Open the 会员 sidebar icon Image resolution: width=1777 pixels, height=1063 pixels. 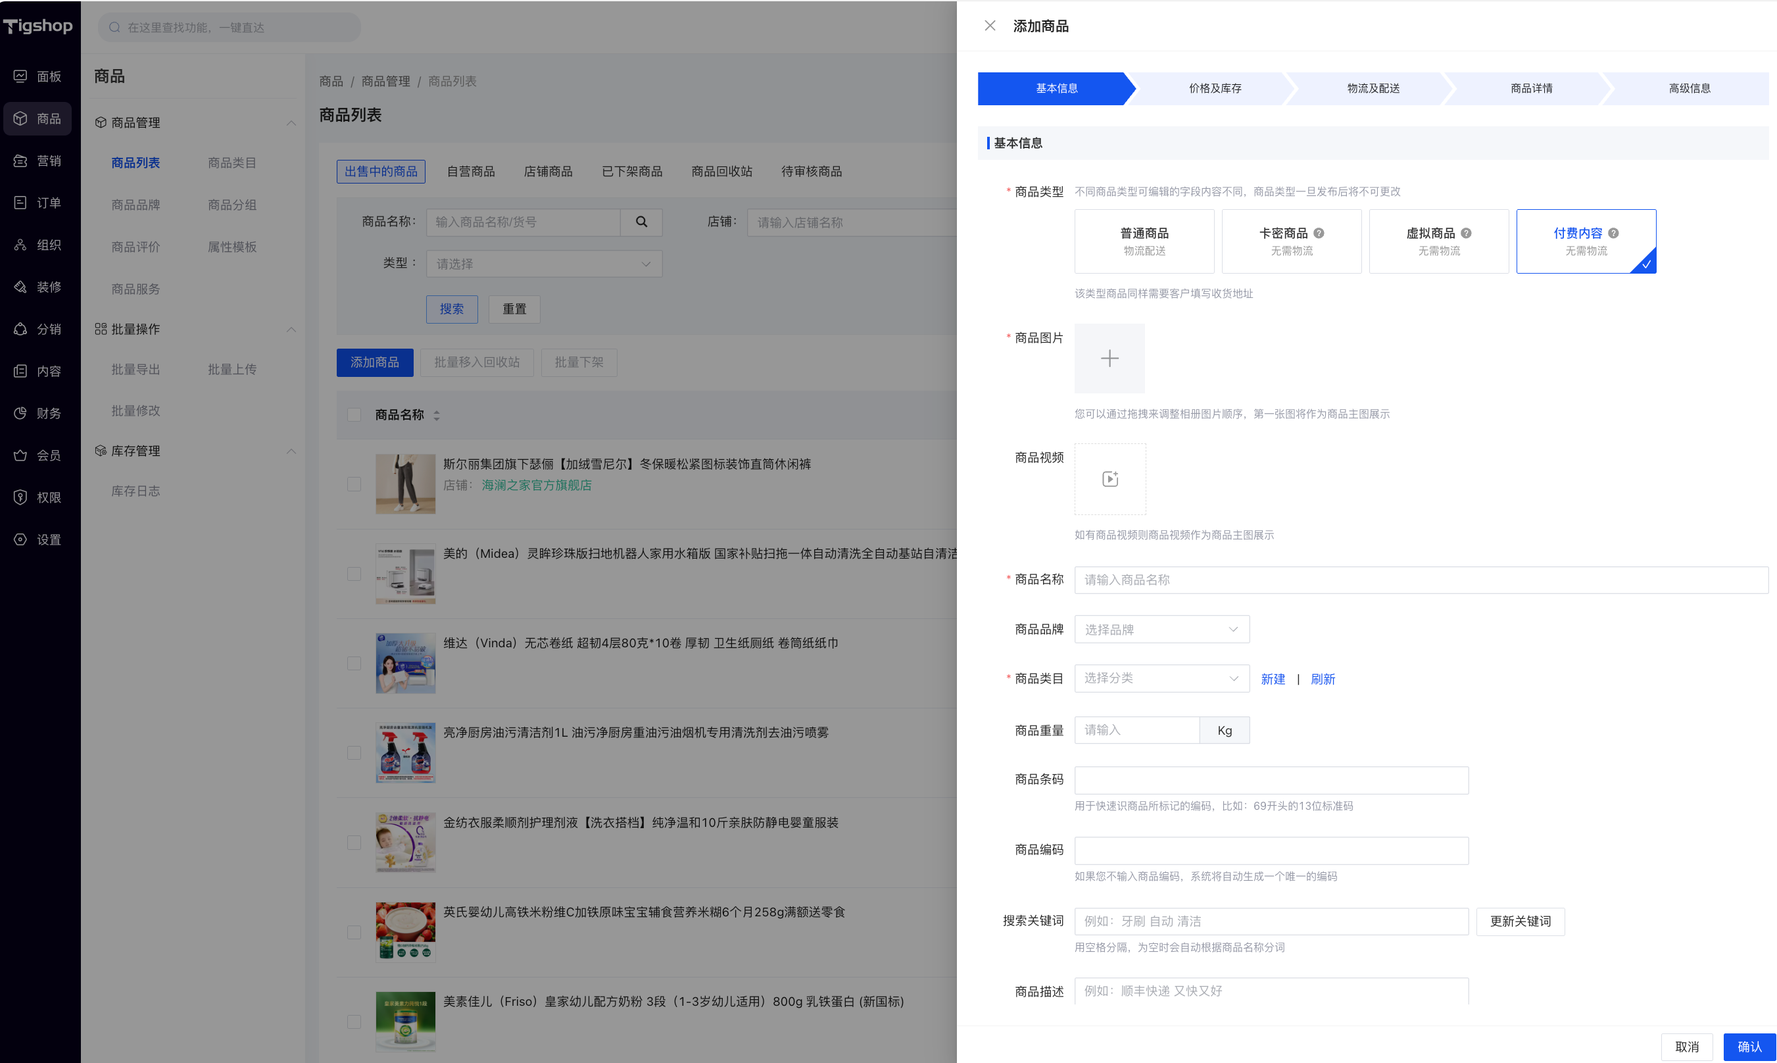pyautogui.click(x=21, y=456)
